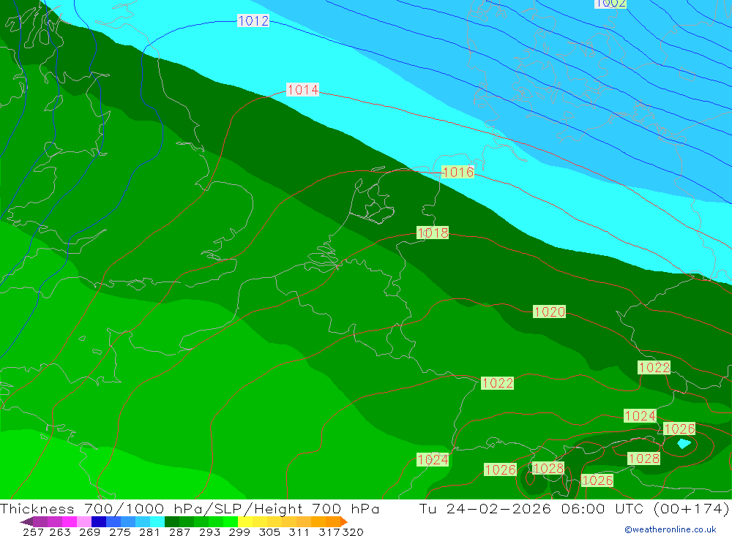Screen dimensions: 732x536
Task: Click legend value 305
Action: [x=269, y=532]
